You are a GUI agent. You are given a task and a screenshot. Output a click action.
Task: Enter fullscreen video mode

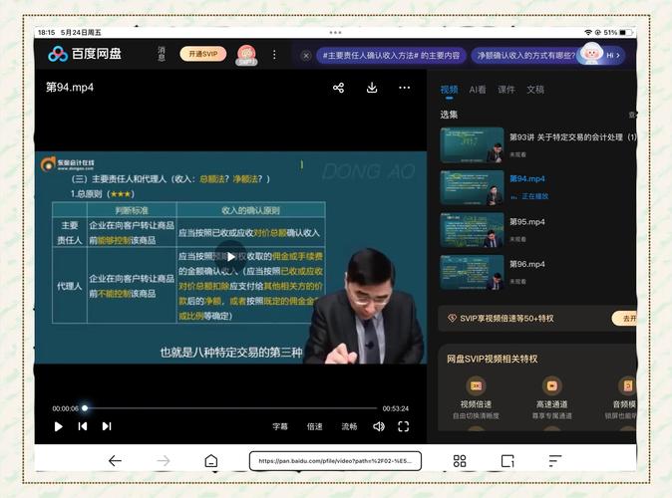[x=404, y=426]
